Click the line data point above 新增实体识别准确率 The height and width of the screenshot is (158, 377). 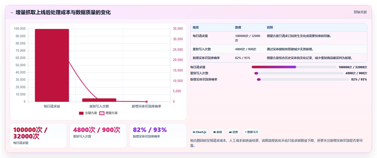(147, 102)
